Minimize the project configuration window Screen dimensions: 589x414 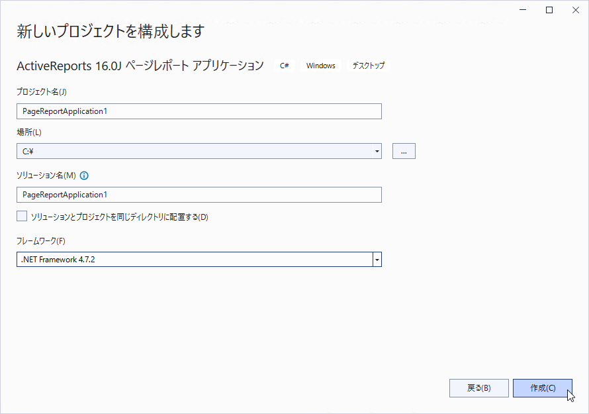523,10
